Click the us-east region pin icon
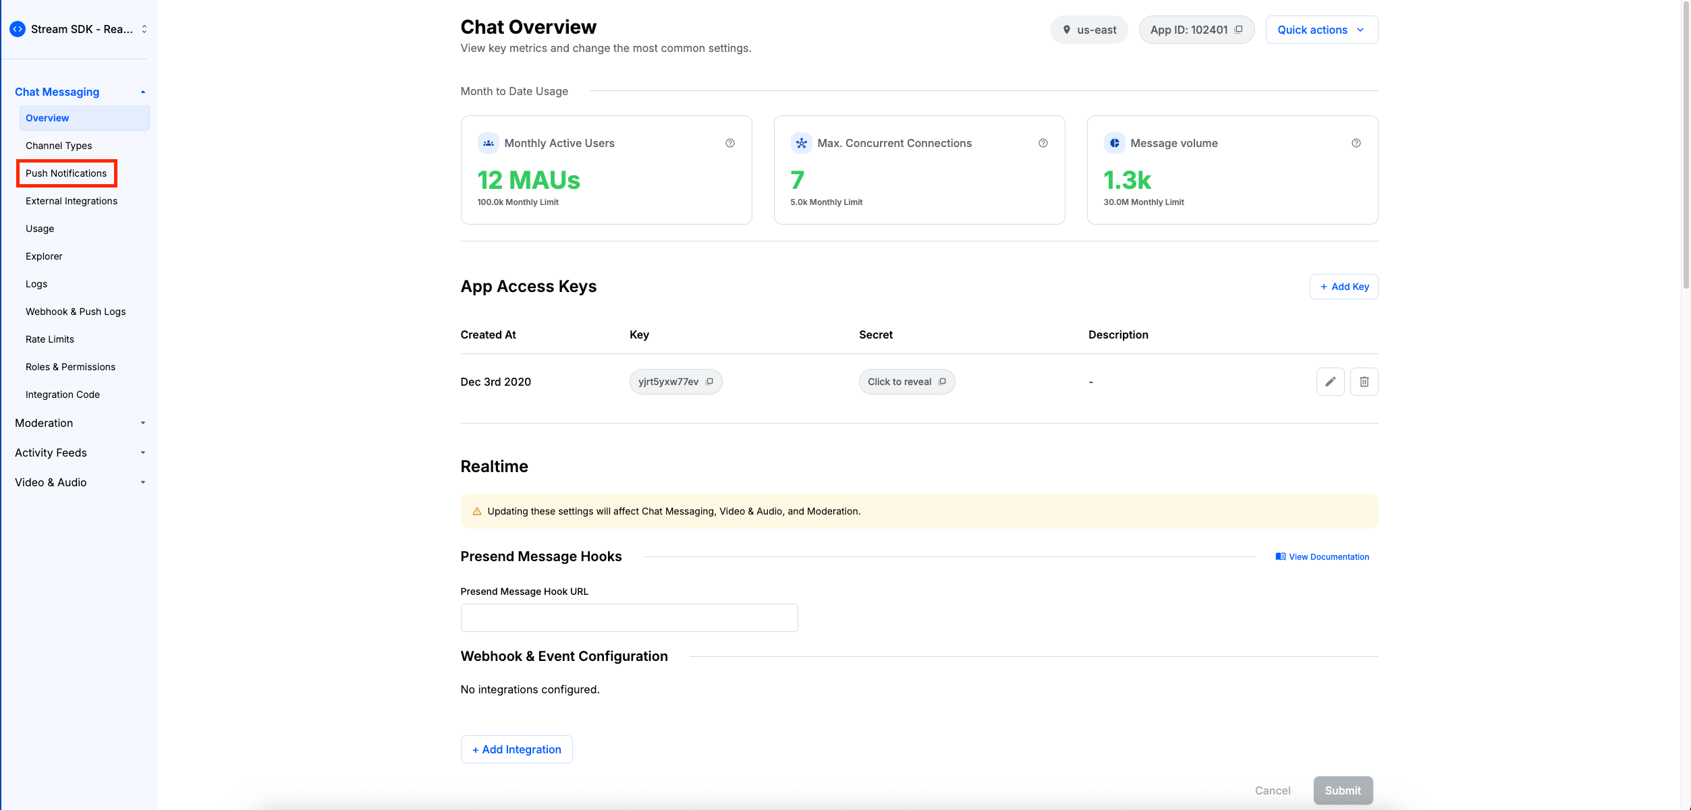Image resolution: width=1691 pixels, height=810 pixels. pyautogui.click(x=1067, y=29)
